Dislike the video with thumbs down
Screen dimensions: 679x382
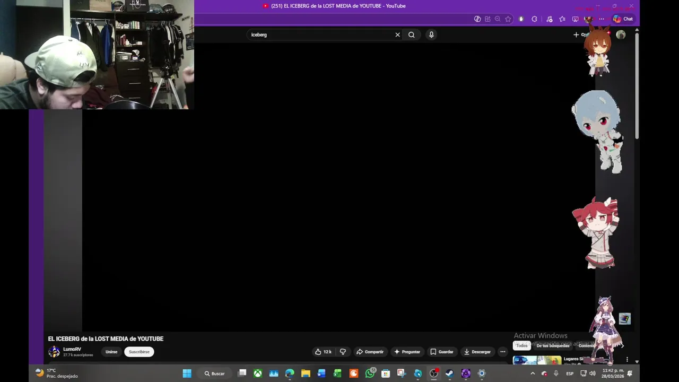pos(343,352)
